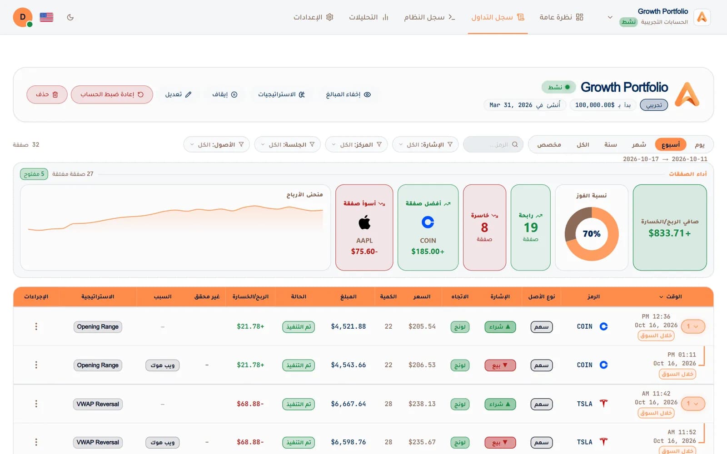
Task: Click the profit curve chart
Action: [175, 227]
